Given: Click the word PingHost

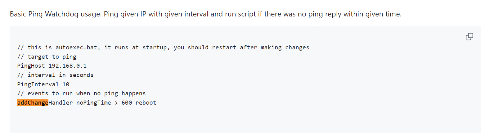Looking at the screenshot, I should 31,66.
